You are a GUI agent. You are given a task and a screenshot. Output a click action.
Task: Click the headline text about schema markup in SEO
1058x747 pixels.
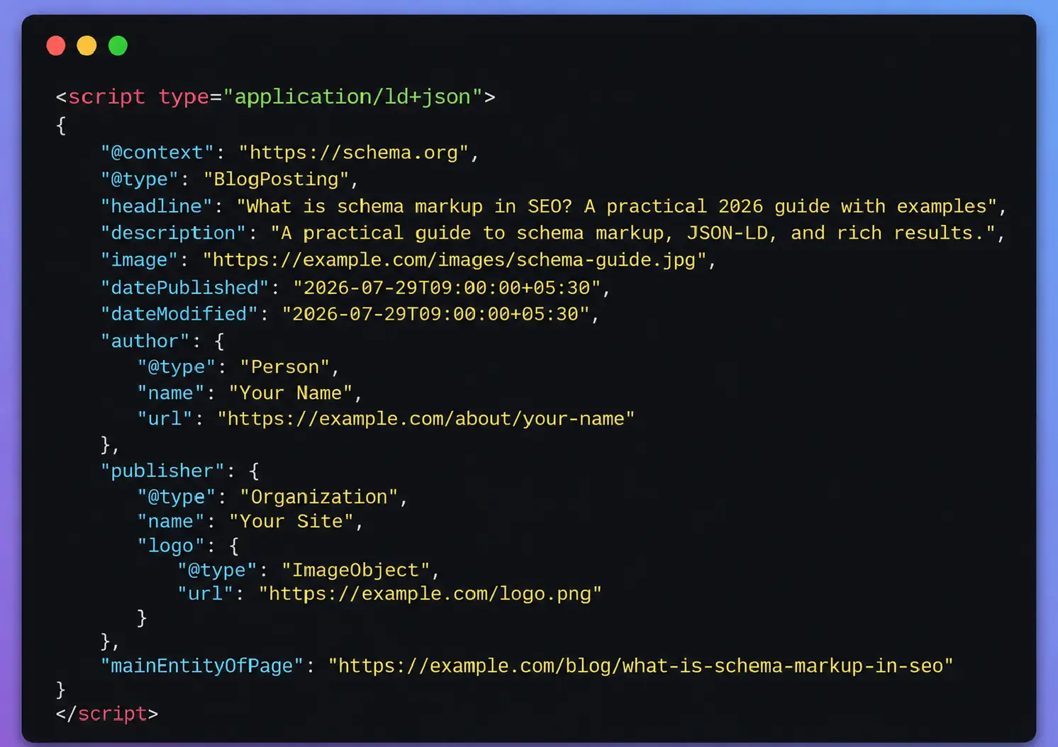(617, 206)
